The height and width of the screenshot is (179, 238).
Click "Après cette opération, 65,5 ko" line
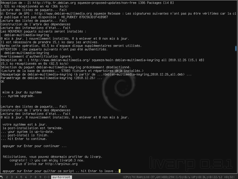tap(71, 46)
